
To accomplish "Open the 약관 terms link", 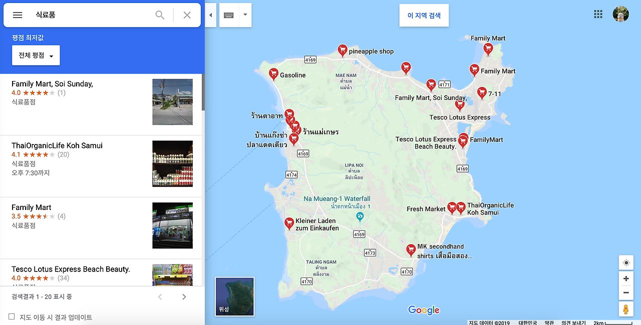I will point(549,322).
